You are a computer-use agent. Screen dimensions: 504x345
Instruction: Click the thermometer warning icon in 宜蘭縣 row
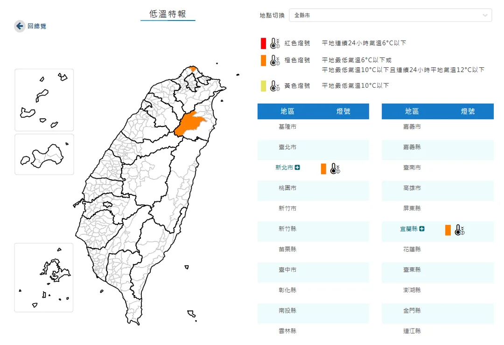(x=459, y=230)
